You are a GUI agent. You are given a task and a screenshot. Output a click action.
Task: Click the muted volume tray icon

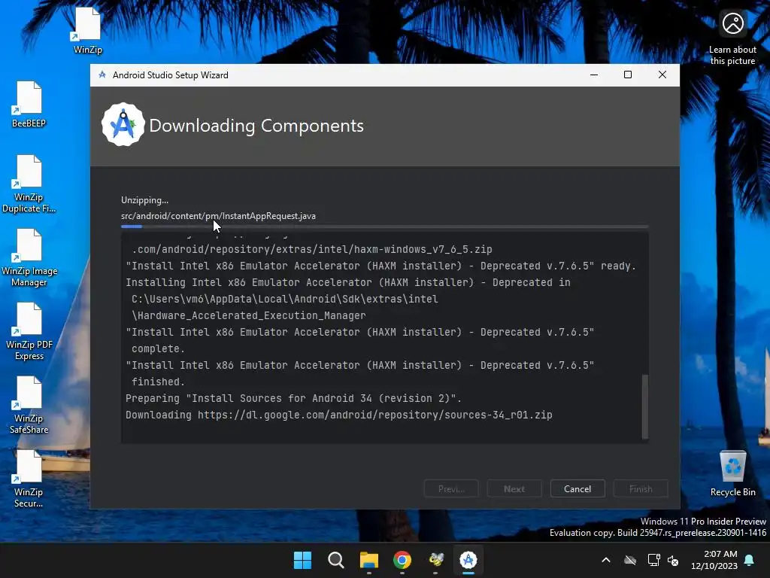pyautogui.click(x=673, y=560)
